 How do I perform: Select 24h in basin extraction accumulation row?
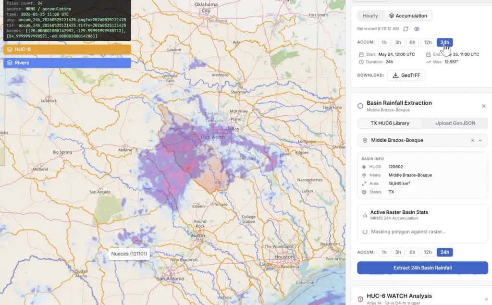coord(444,252)
